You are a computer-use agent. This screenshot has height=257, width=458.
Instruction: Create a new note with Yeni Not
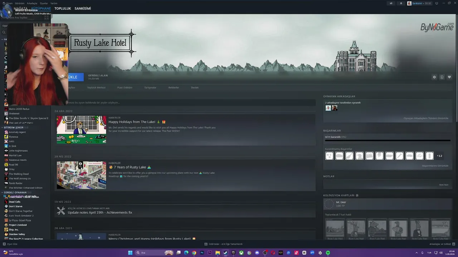444,185
